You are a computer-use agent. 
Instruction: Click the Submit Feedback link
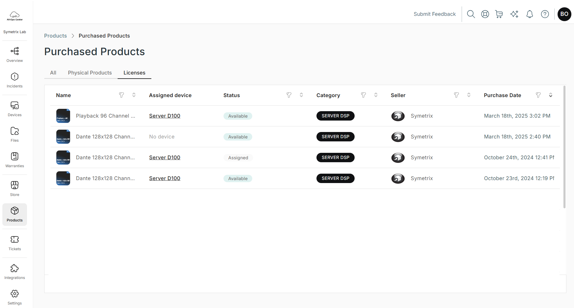coord(435,14)
